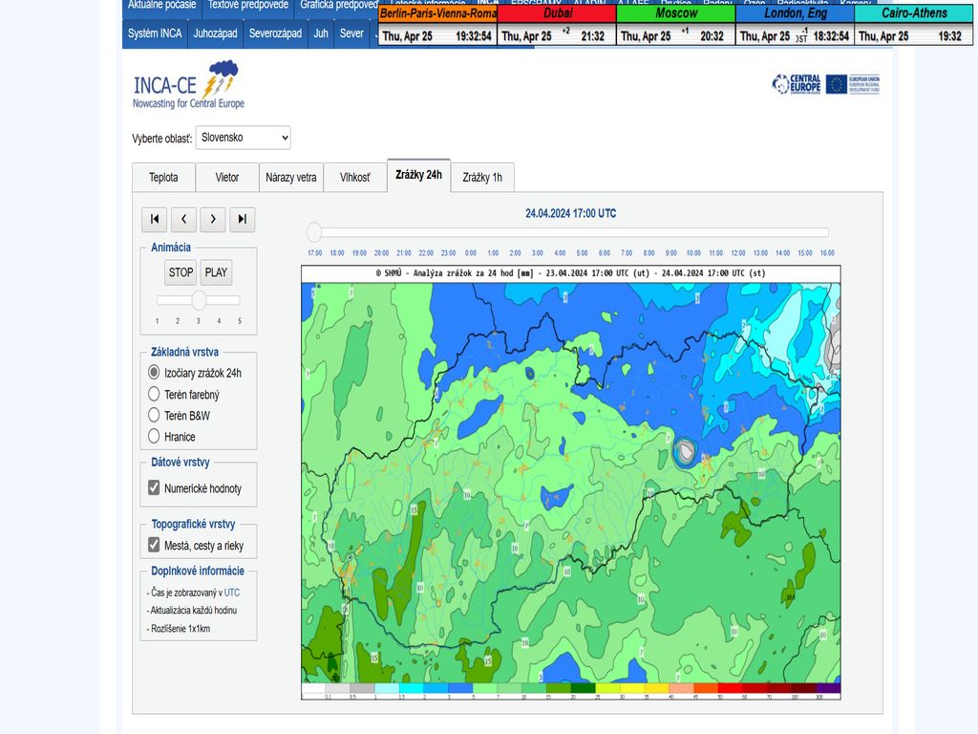Uncheck Numerické hodnoty checkbox

pyautogui.click(x=154, y=488)
